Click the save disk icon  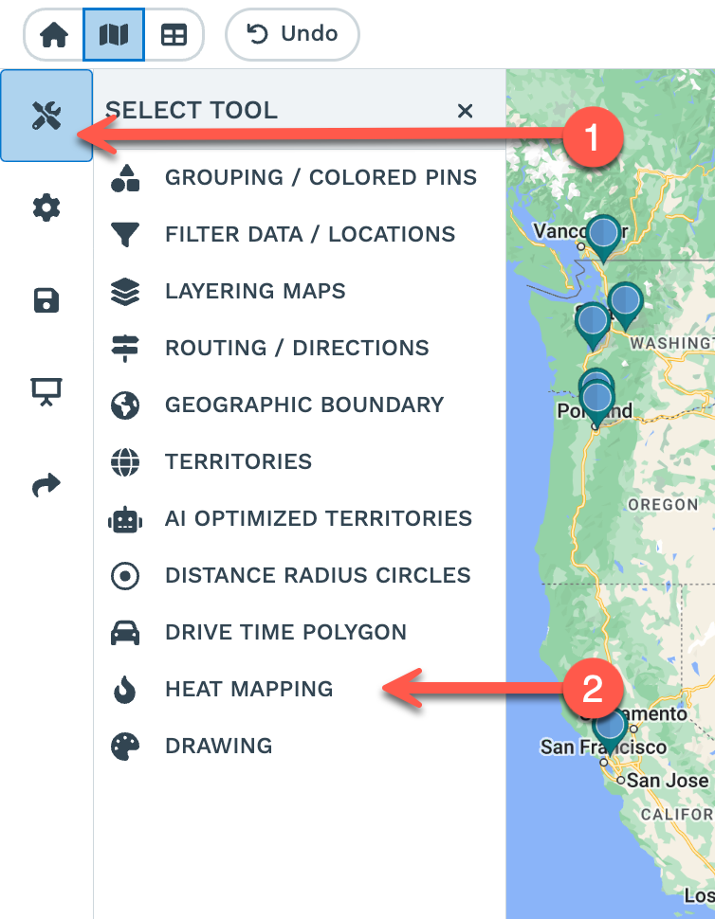(x=46, y=300)
